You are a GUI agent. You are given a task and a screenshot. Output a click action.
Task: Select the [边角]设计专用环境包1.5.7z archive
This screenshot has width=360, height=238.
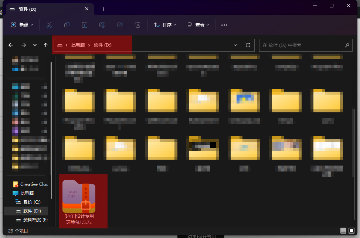click(79, 201)
